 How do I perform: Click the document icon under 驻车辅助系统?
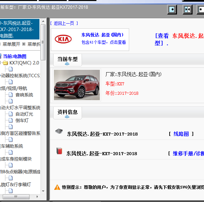[x=11, y=152]
